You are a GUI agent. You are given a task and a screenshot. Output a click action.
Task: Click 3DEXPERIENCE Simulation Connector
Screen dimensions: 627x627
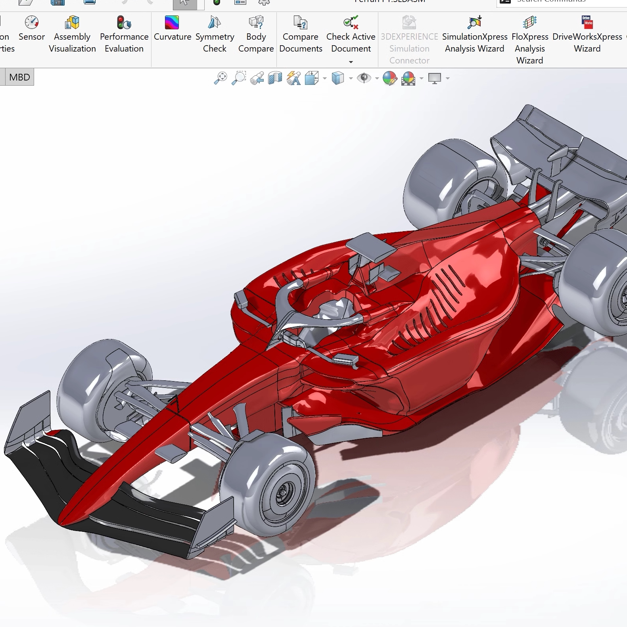tap(409, 40)
